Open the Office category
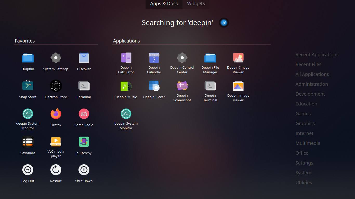This screenshot has width=355, height=199. [x=302, y=153]
